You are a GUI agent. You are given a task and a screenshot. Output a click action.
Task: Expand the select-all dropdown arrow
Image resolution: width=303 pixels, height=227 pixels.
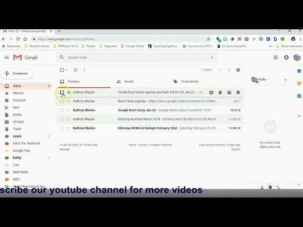pos(66,70)
